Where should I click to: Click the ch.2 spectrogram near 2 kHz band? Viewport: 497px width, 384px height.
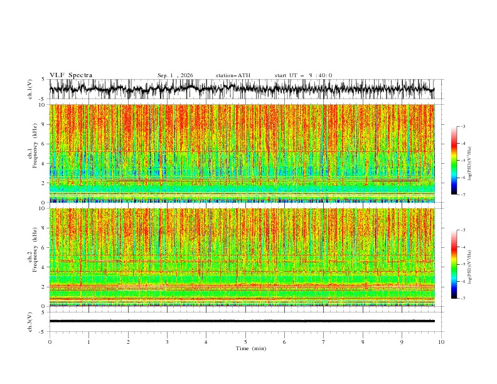(242, 286)
